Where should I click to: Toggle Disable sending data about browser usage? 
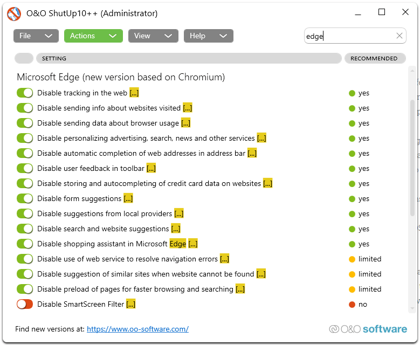click(25, 123)
